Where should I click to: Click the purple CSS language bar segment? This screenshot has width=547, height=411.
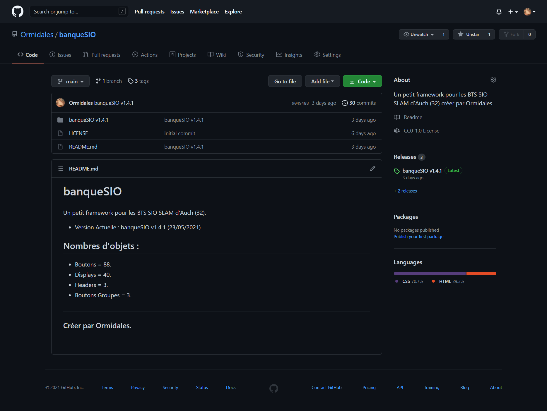(430, 274)
